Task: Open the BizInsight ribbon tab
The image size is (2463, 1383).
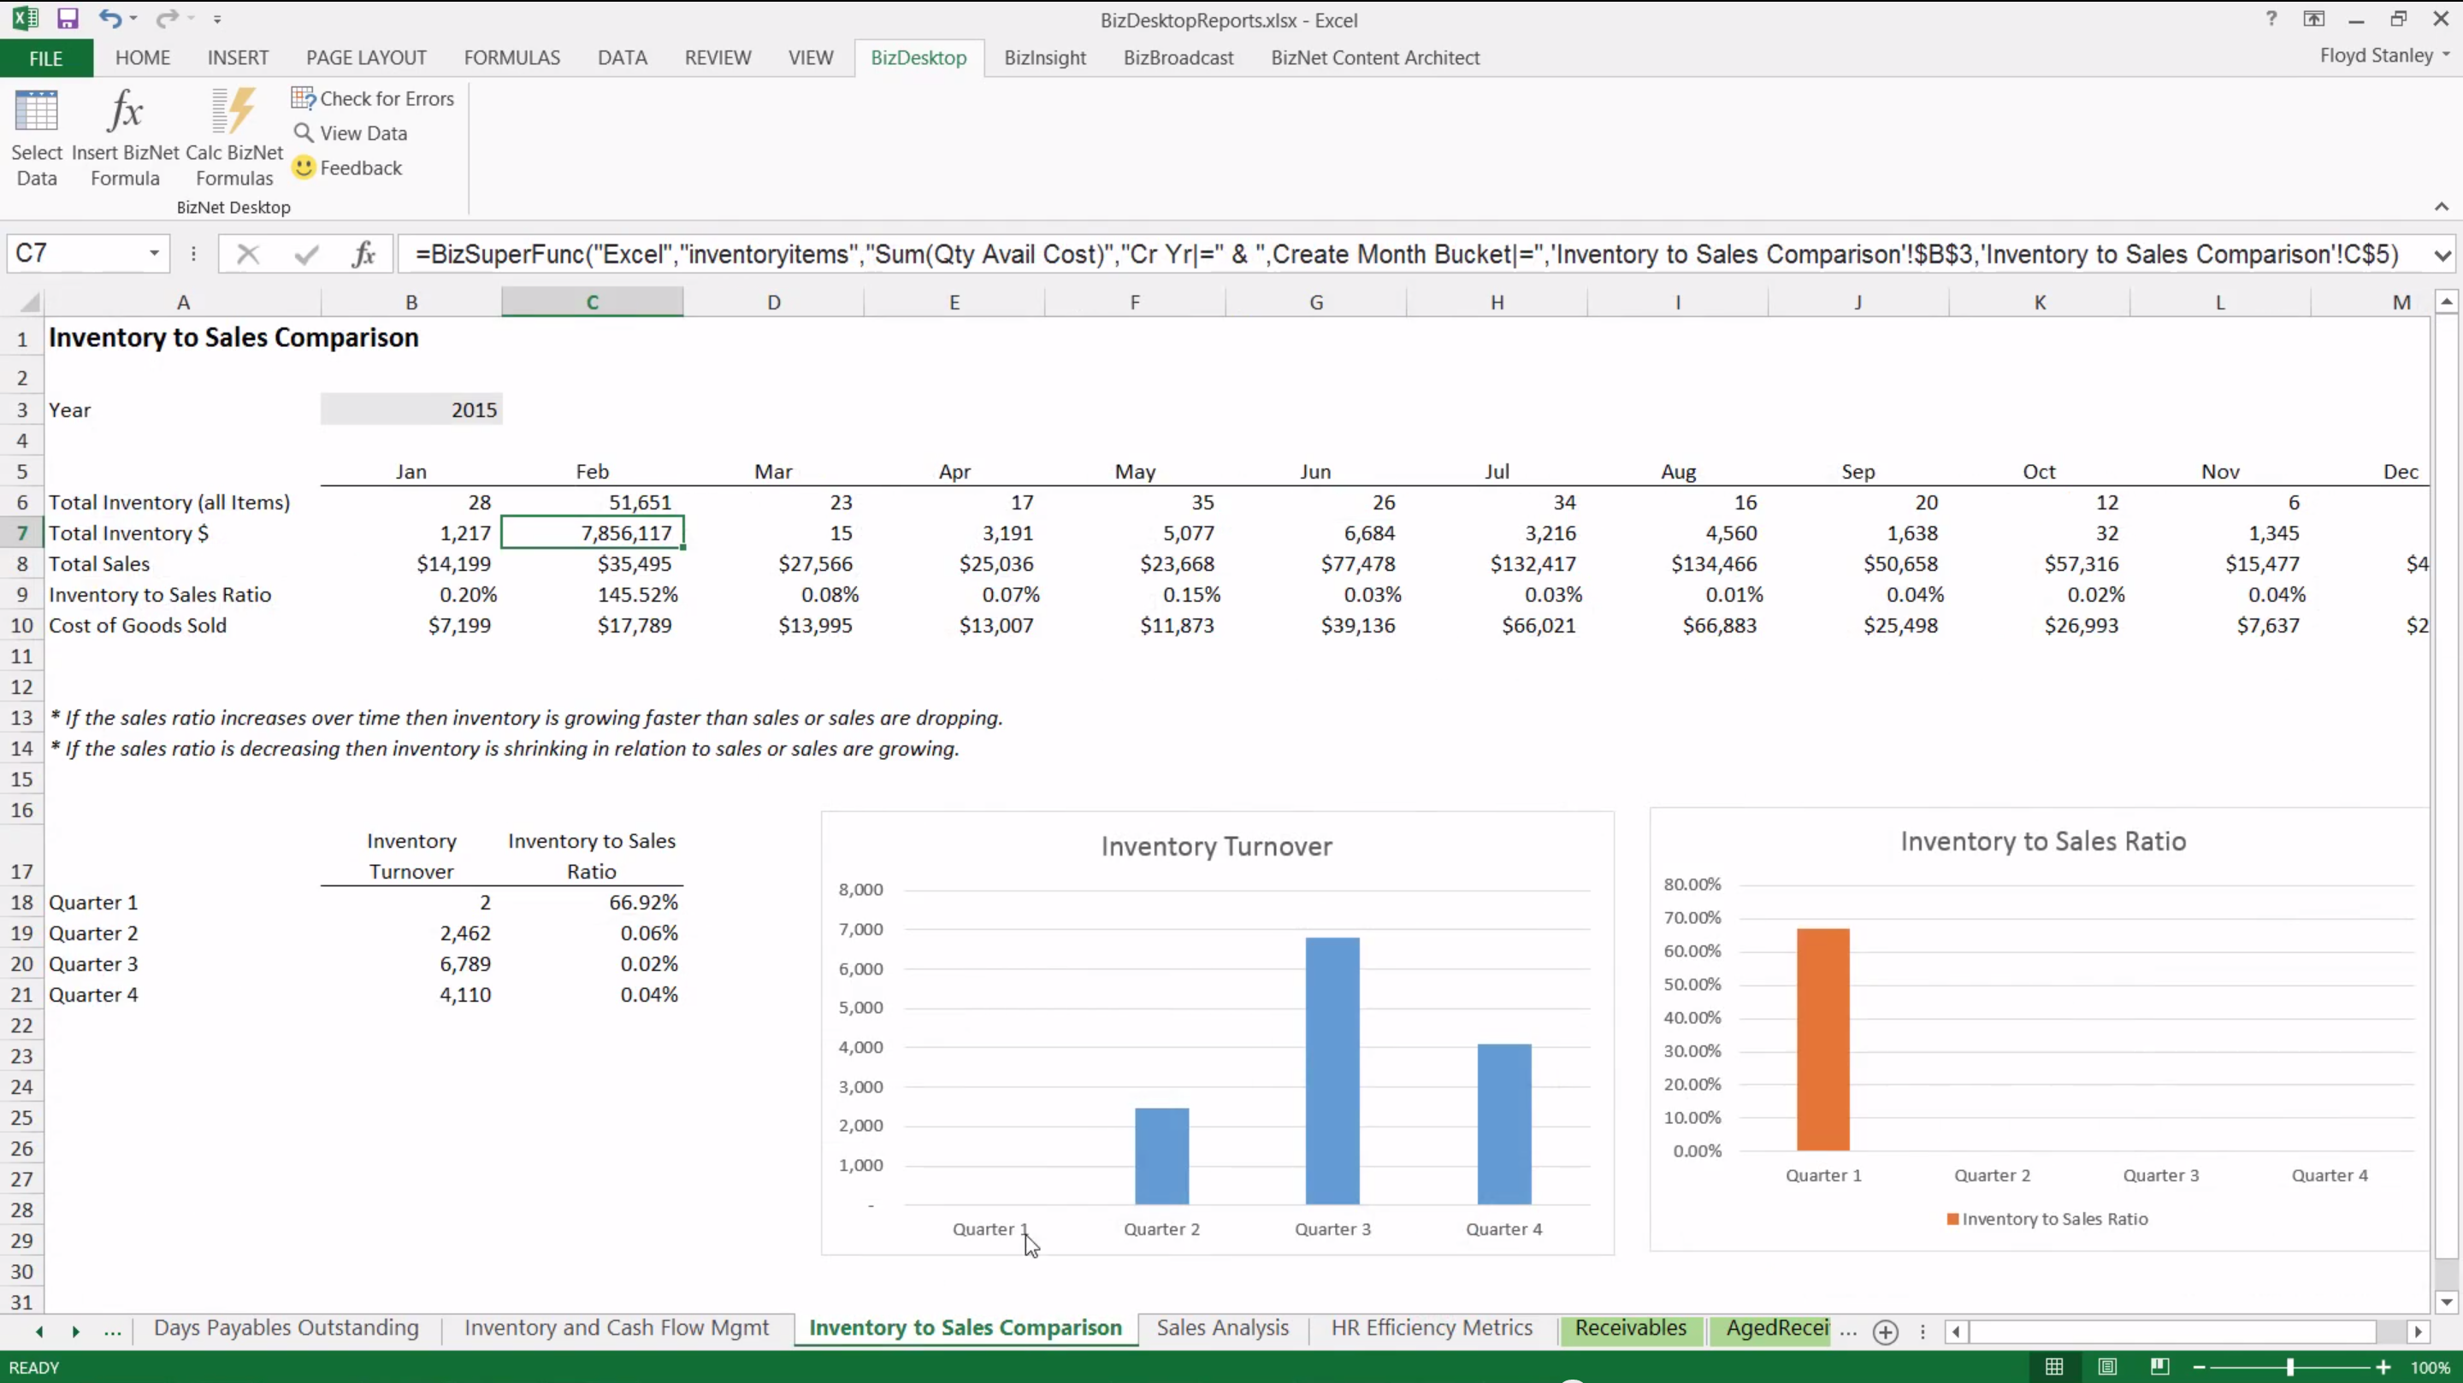Action: pos(1044,57)
